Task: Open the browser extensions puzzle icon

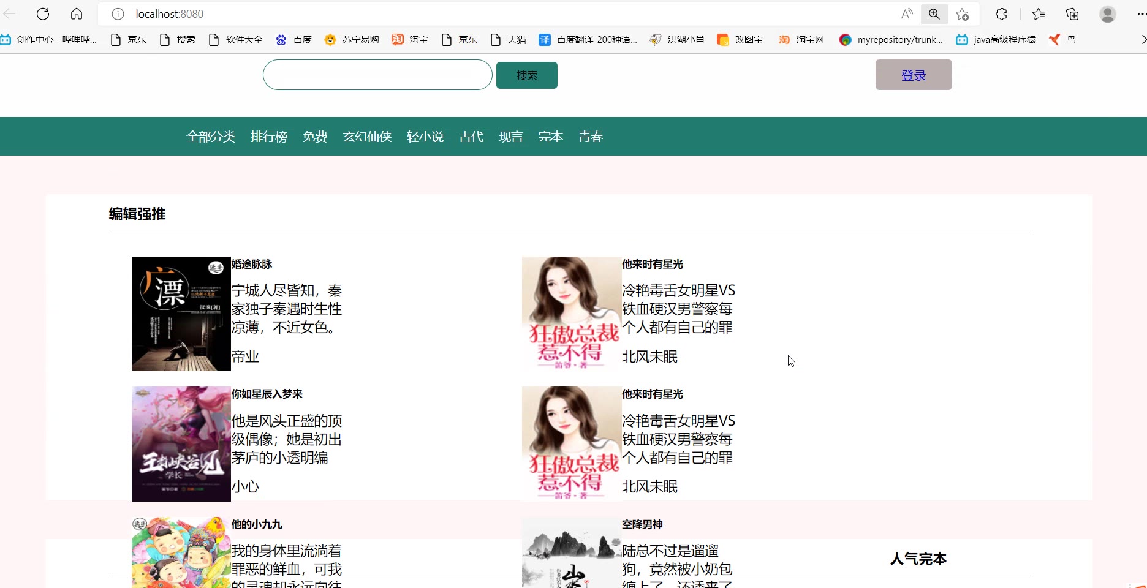Action: [x=1001, y=13]
